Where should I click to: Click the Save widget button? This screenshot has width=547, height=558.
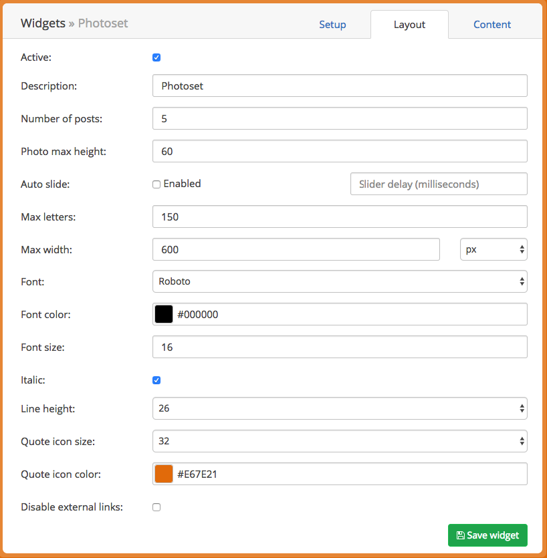tap(487, 535)
